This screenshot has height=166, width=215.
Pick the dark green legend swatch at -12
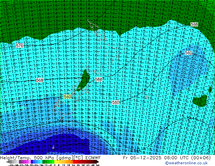[x=43, y=162]
